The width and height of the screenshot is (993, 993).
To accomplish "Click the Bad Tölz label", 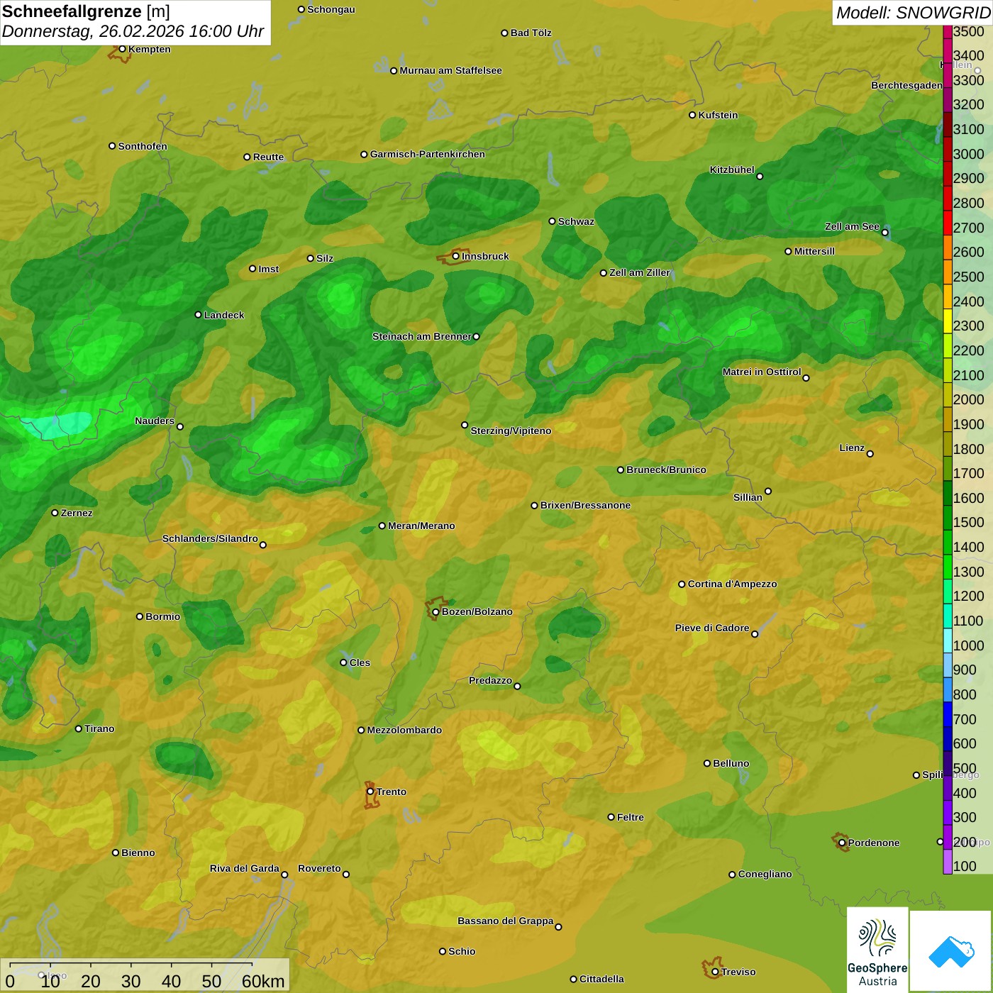I will pyautogui.click(x=531, y=33).
